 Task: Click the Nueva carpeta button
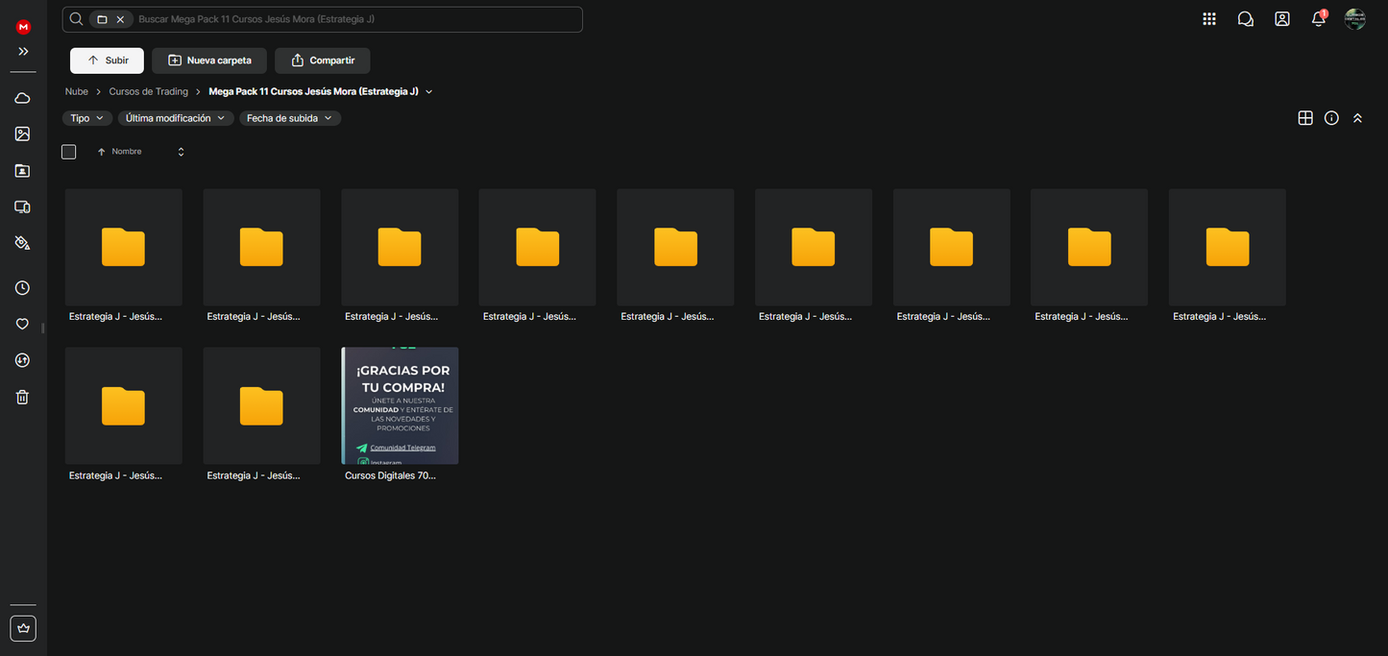click(x=208, y=61)
